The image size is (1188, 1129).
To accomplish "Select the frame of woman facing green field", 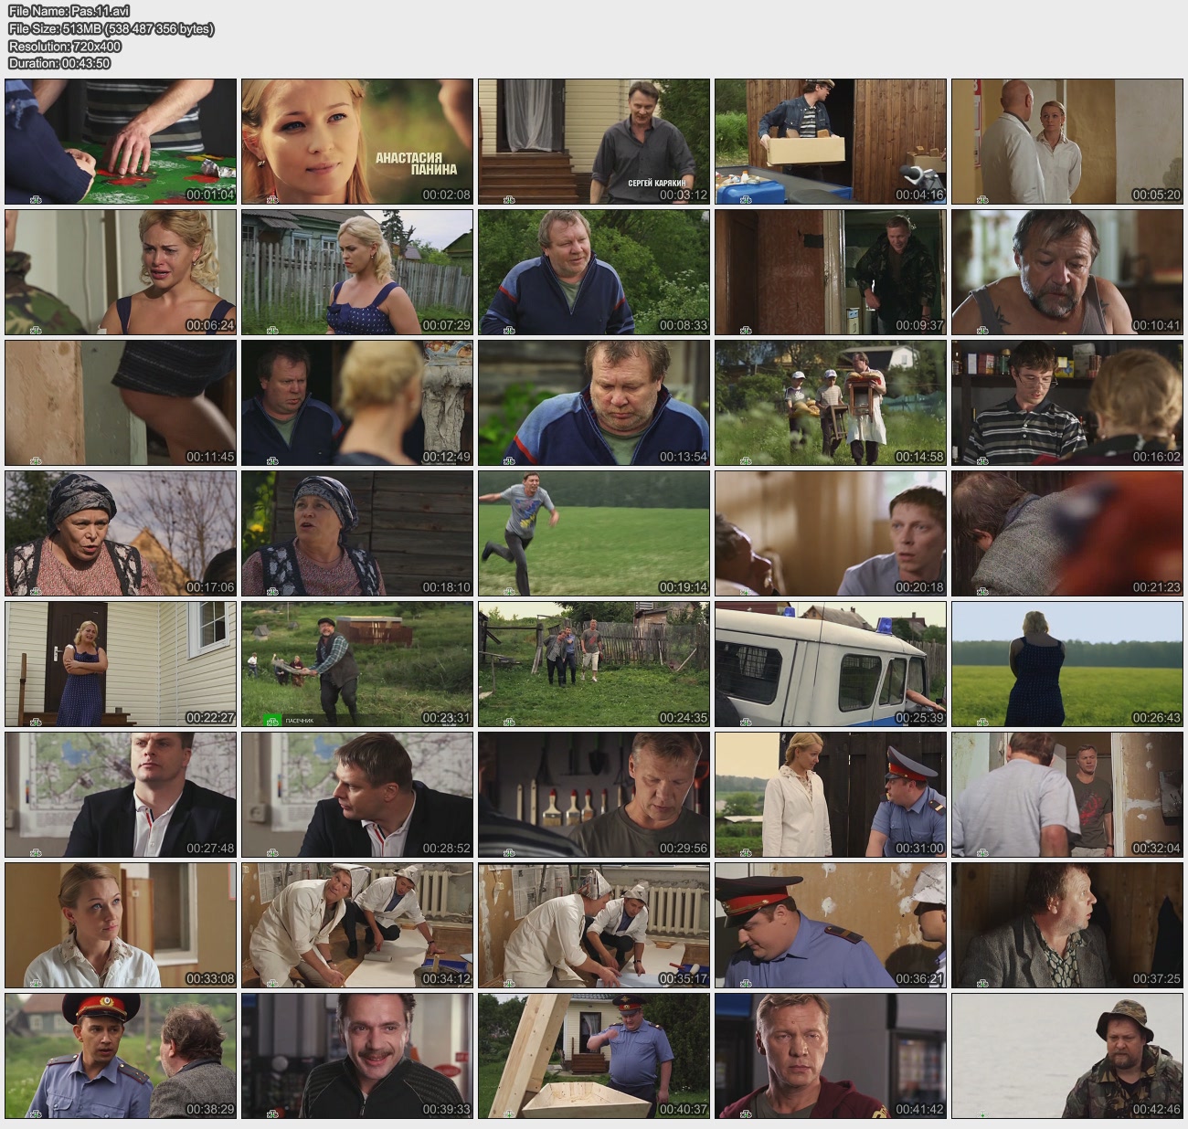I will click(x=1067, y=664).
